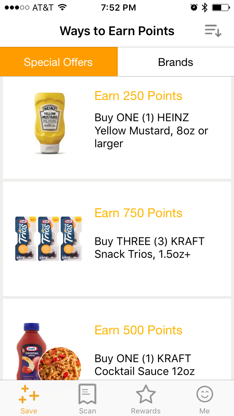Image resolution: width=234 pixels, height=416 pixels.
Task: Open the Earn 750 Points offer
Action: point(138,213)
